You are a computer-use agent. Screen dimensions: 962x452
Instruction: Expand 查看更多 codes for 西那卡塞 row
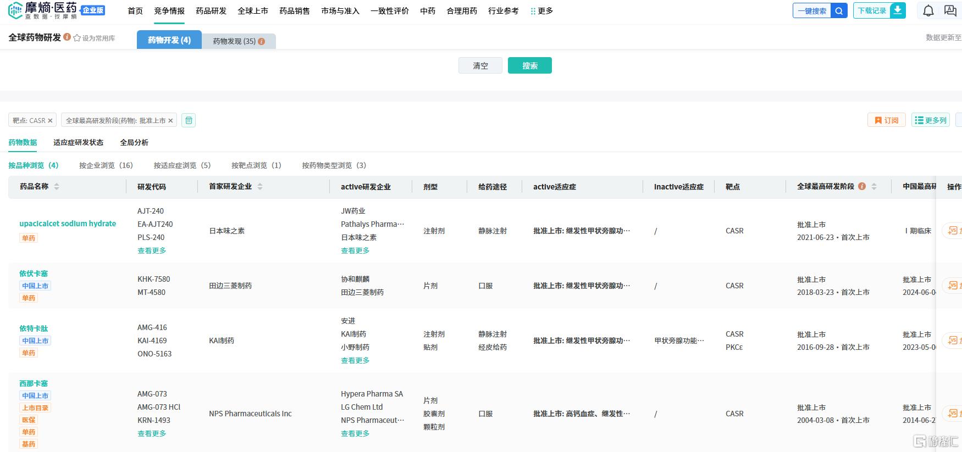[x=152, y=433]
